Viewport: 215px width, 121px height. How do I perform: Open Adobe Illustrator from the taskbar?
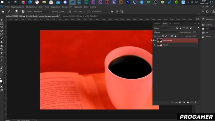click(x=121, y=2)
